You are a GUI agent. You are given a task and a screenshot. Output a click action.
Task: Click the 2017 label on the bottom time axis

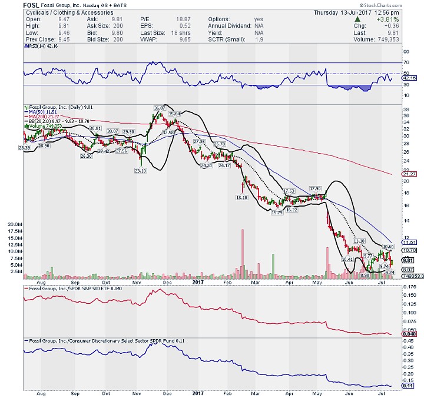coord(198,393)
